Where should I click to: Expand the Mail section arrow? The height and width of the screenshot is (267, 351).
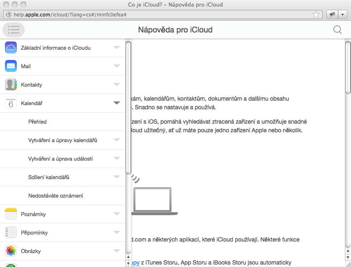(x=117, y=66)
